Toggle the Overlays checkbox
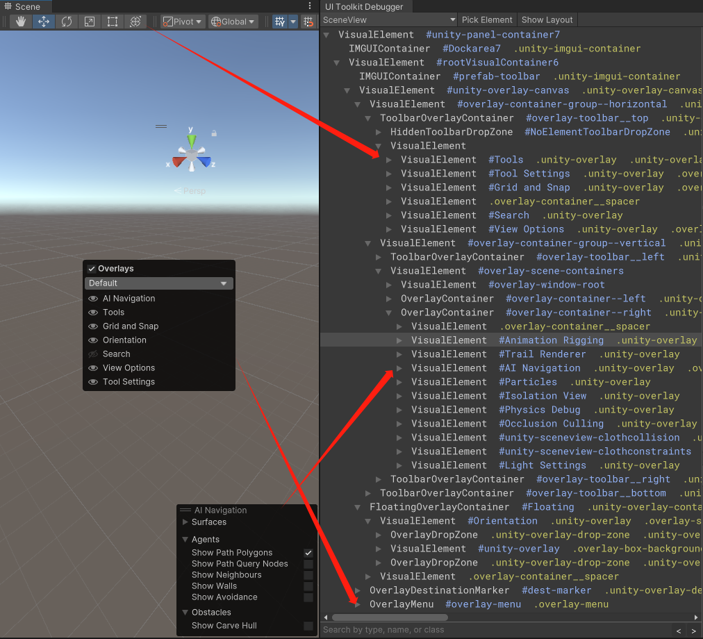 (92, 269)
